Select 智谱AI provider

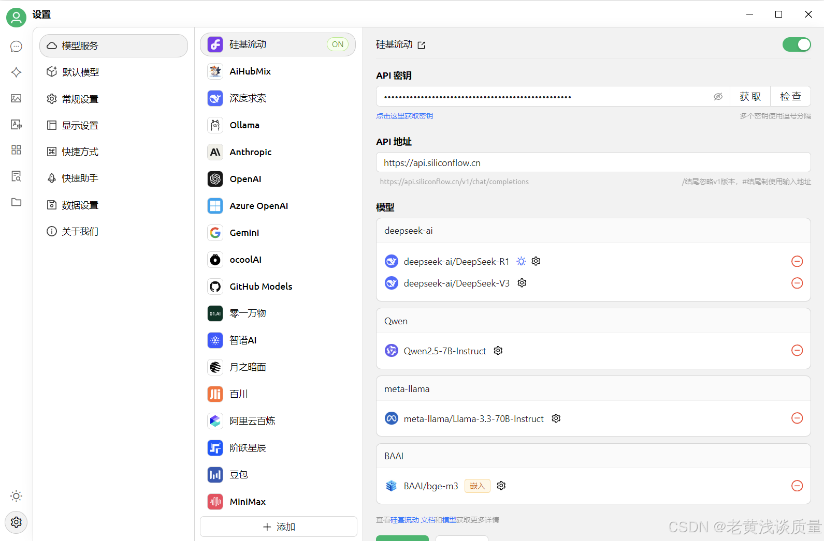pos(278,340)
